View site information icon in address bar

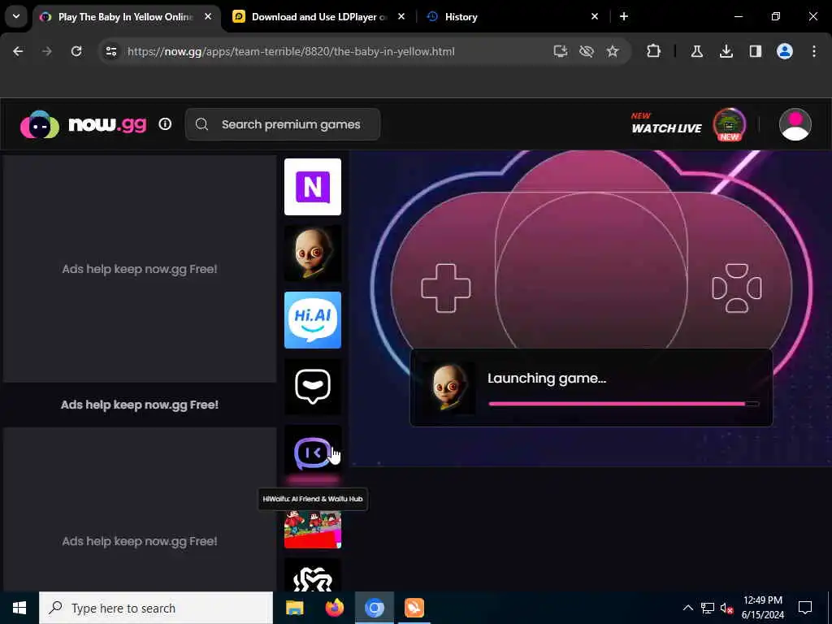tap(111, 51)
